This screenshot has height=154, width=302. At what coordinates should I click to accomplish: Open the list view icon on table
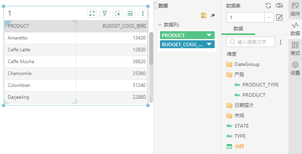[x=130, y=13]
